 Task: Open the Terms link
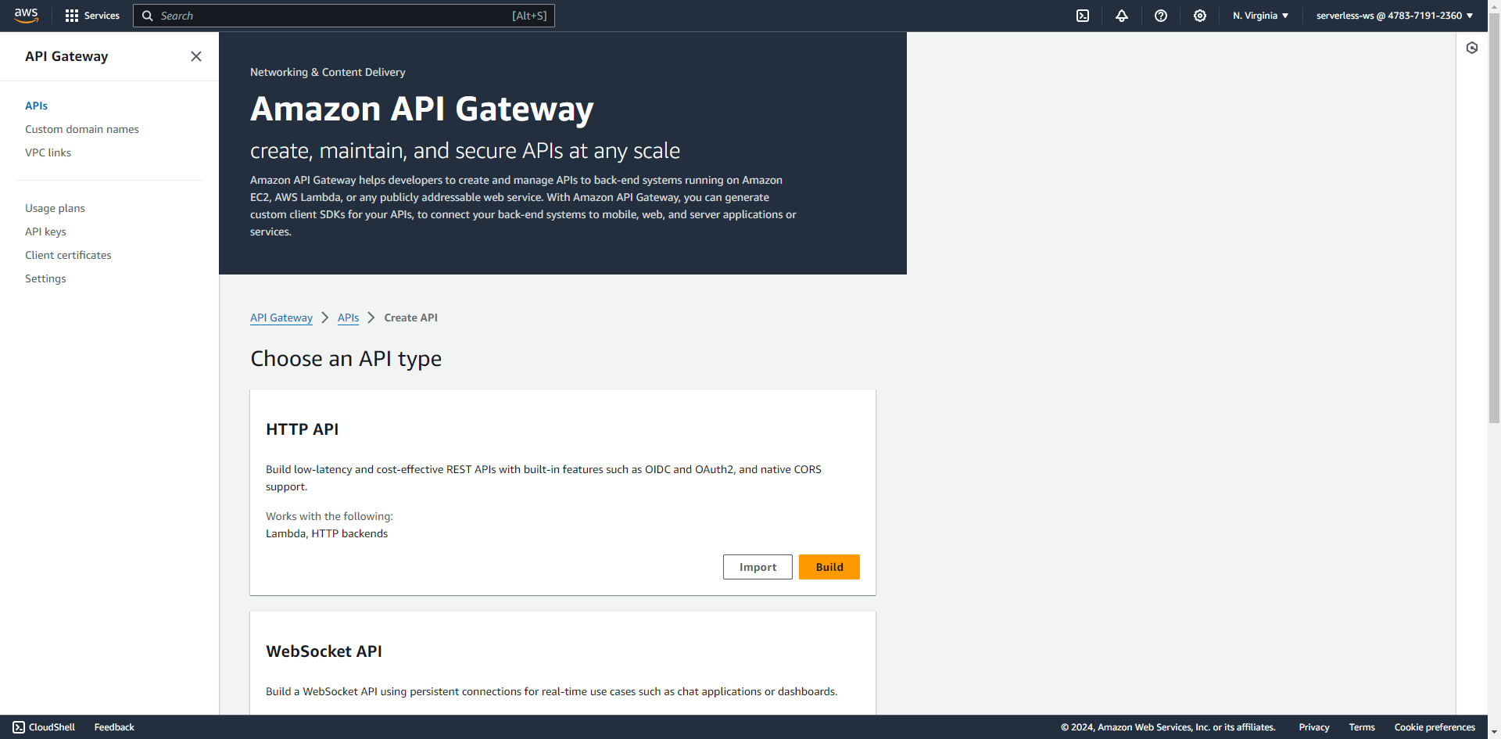tap(1362, 727)
